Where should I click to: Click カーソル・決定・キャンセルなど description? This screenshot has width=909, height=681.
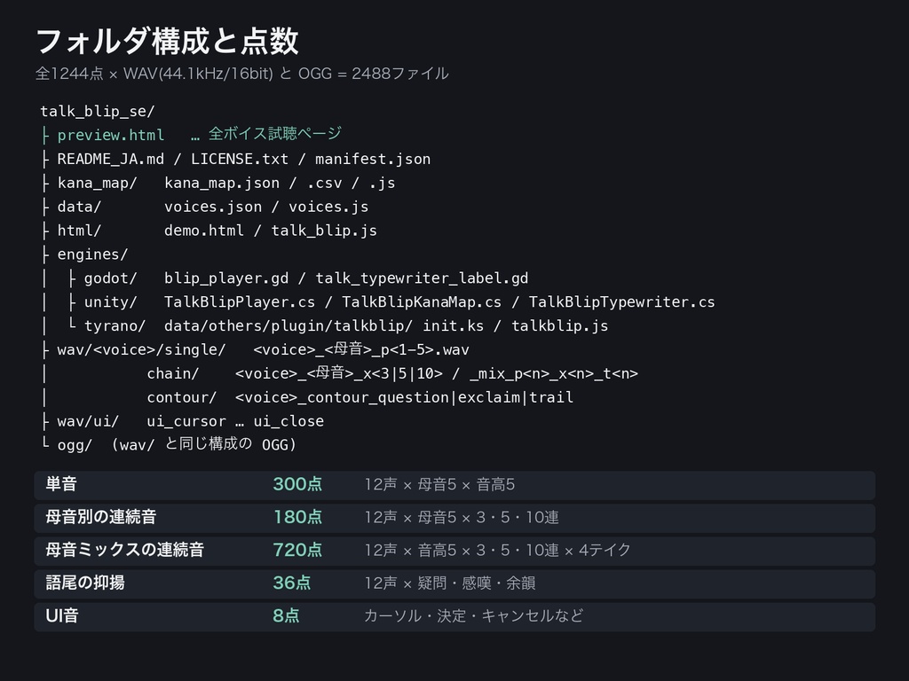coord(474,615)
